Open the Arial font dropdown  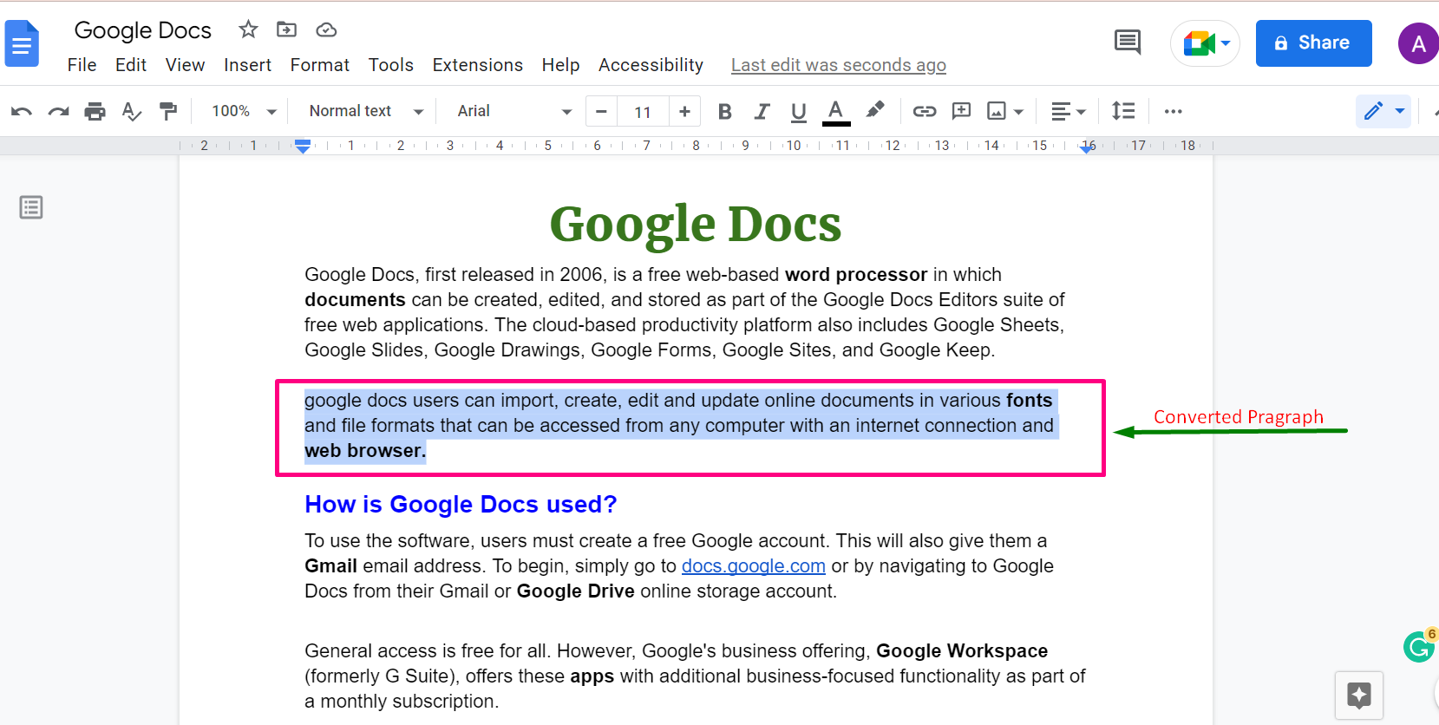[x=514, y=111]
